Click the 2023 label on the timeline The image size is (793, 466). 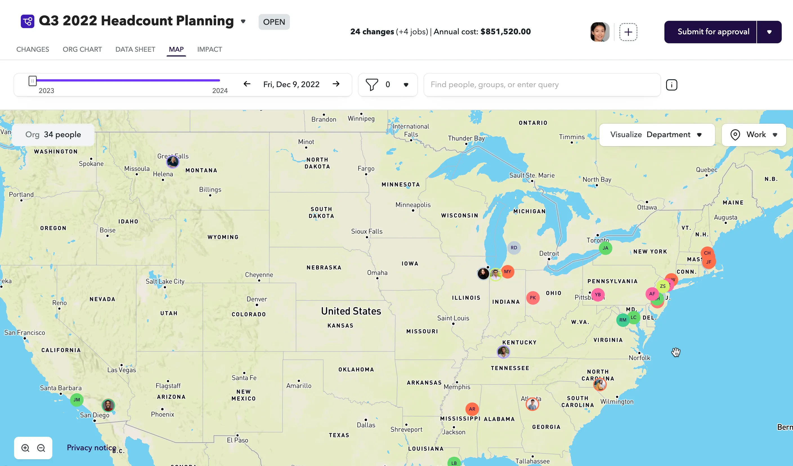[46, 91]
